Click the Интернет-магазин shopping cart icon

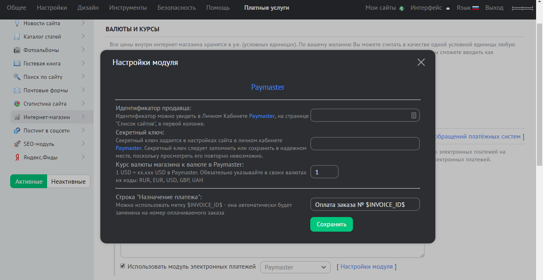[17, 117]
